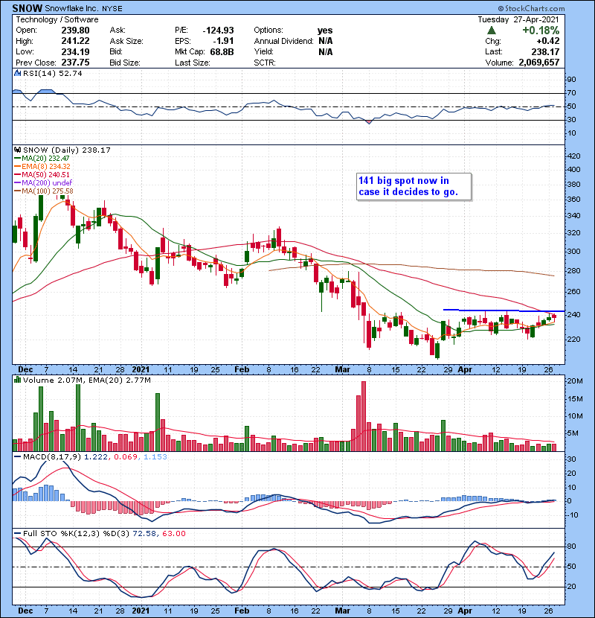The width and height of the screenshot is (595, 618).
Task: Click the 70 label on the RSI axis
Action: pyautogui.click(x=571, y=93)
